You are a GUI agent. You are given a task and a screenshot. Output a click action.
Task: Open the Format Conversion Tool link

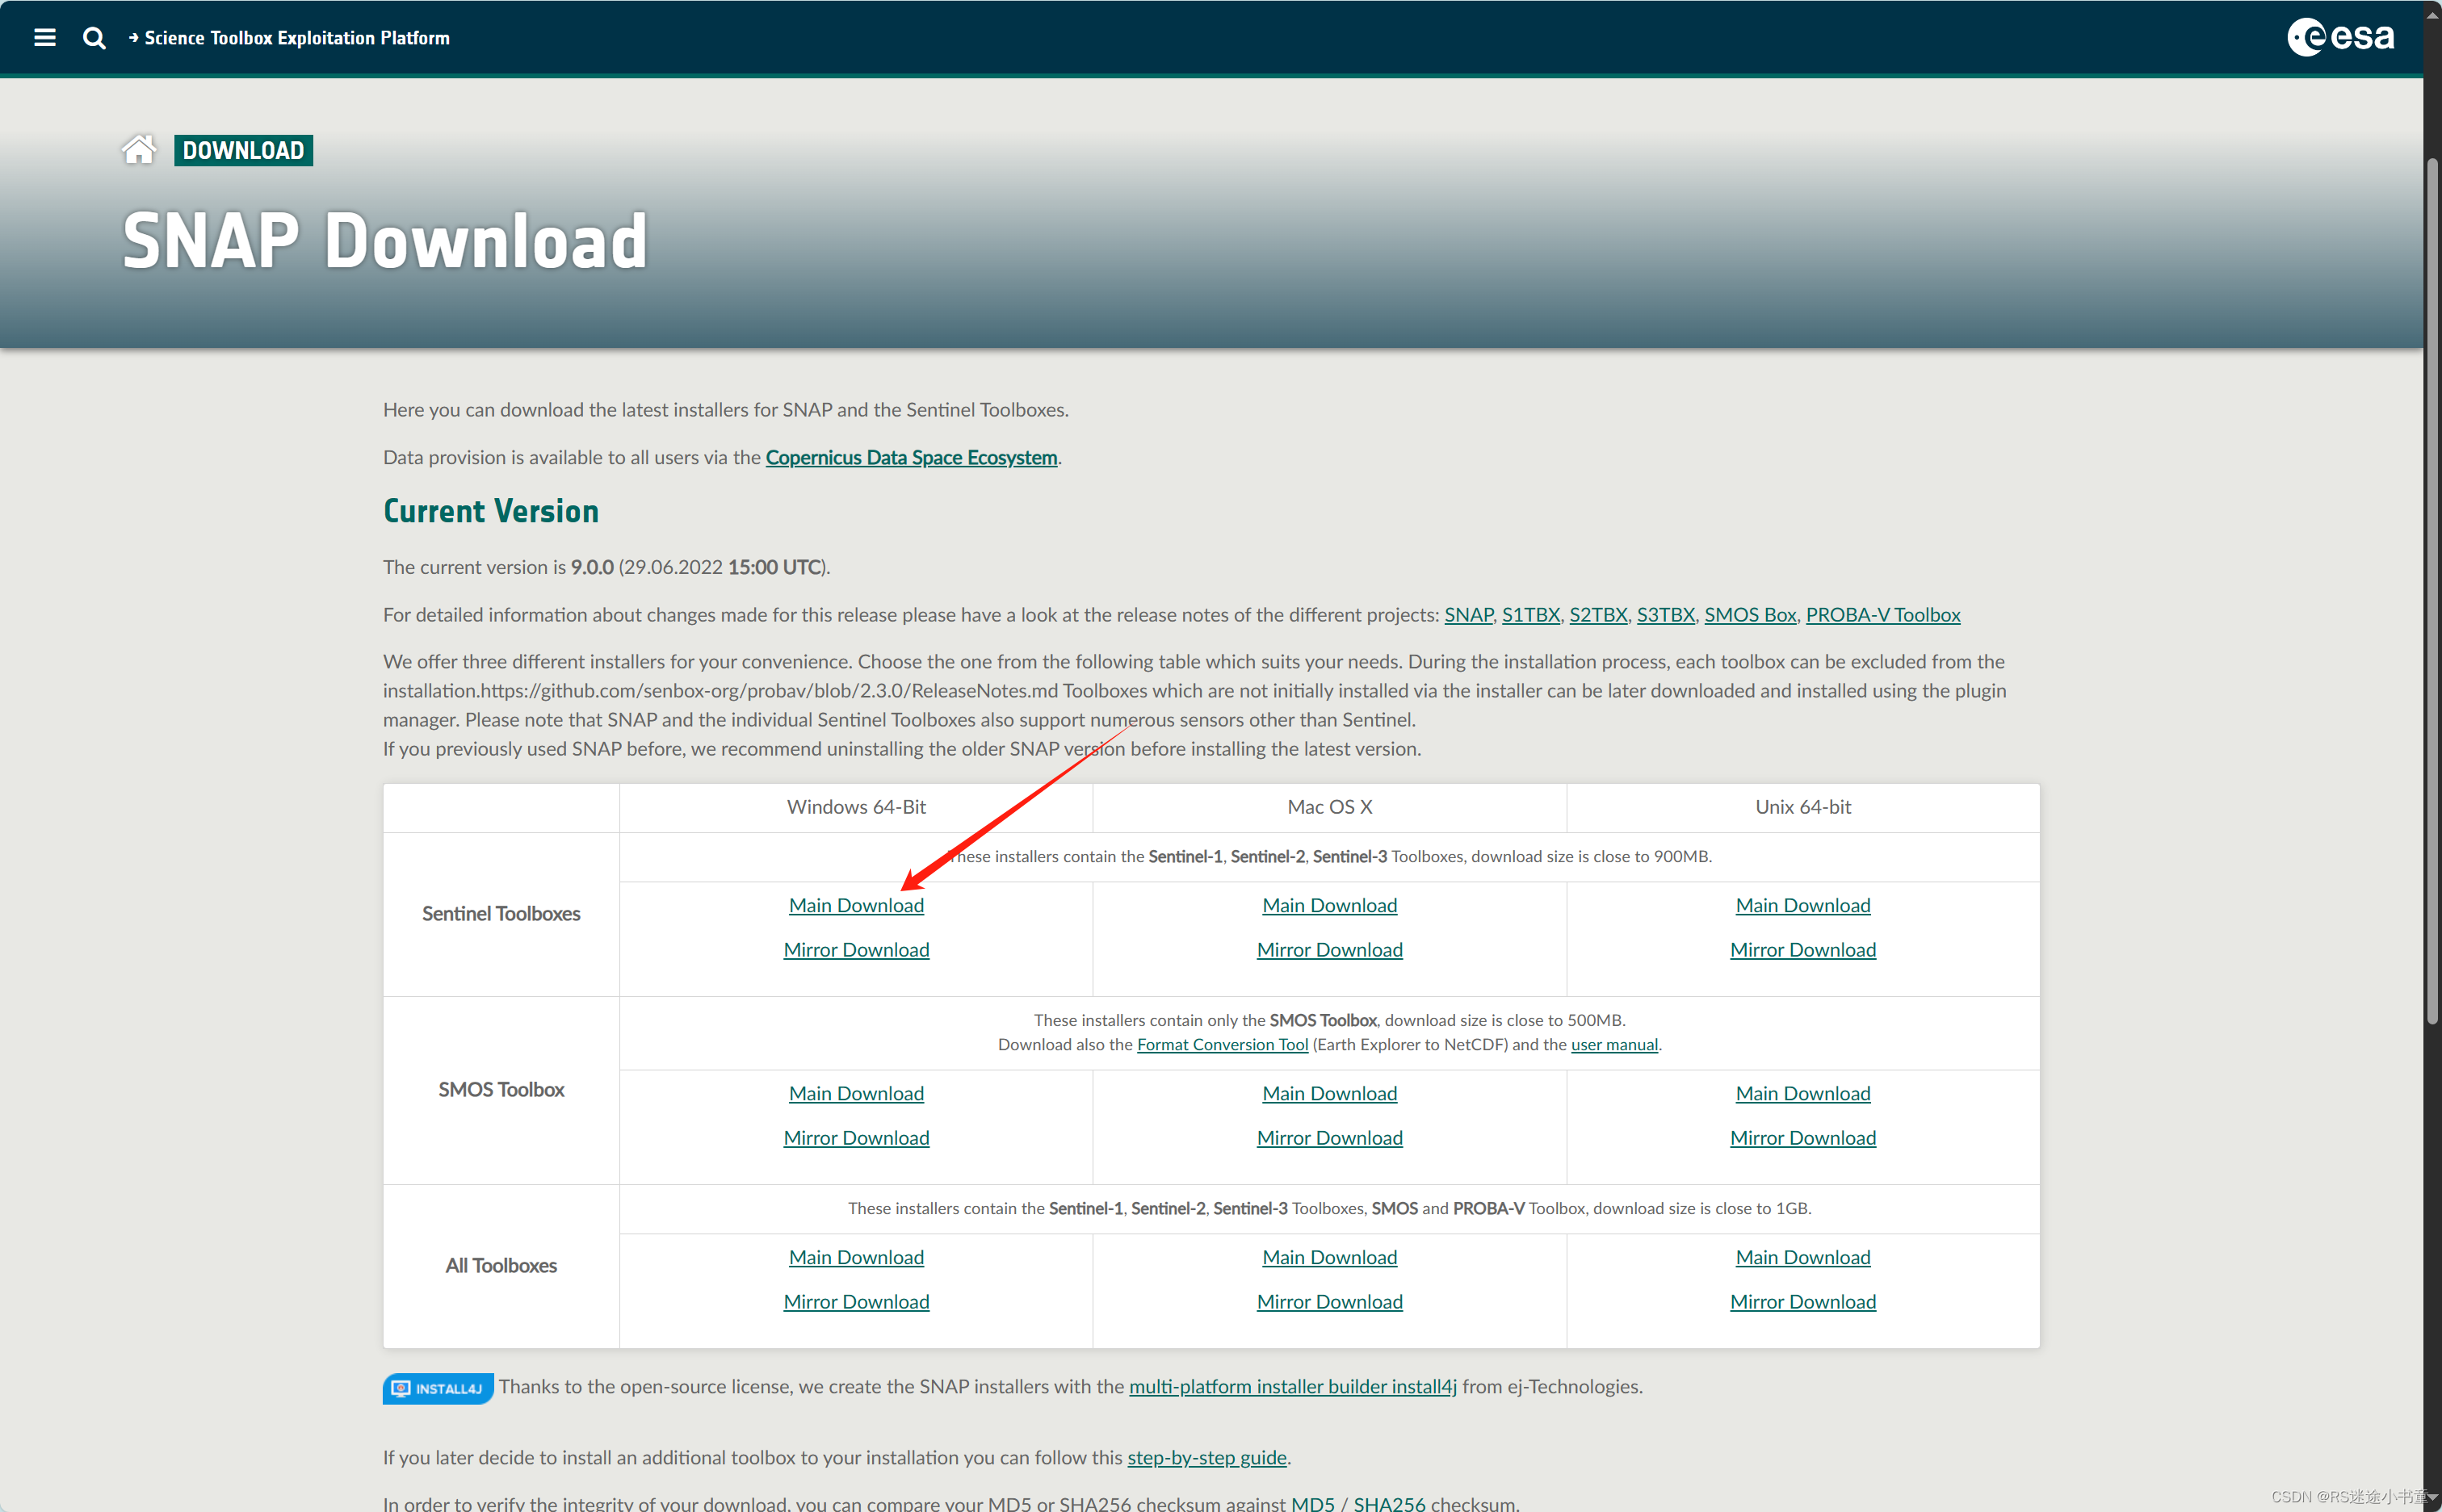click(1222, 1044)
